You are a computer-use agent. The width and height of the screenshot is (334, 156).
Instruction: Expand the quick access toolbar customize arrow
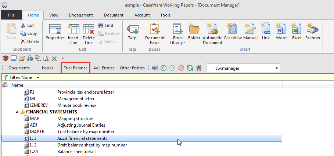62,58
